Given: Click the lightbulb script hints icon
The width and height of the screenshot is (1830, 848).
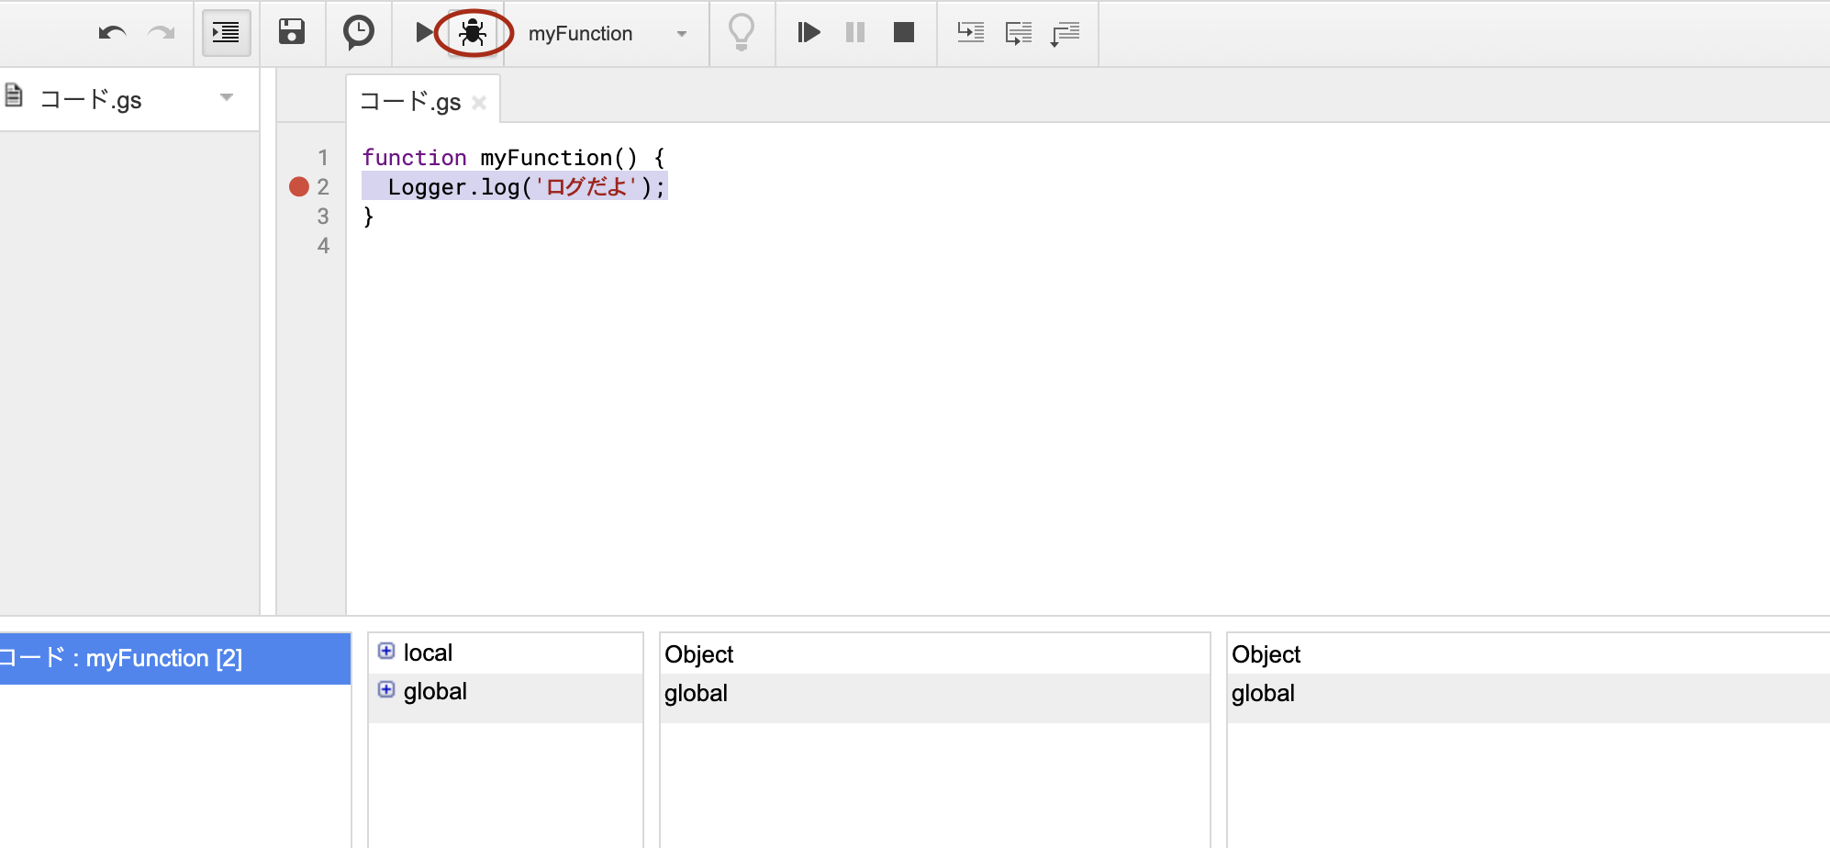Looking at the screenshot, I should pos(742,33).
